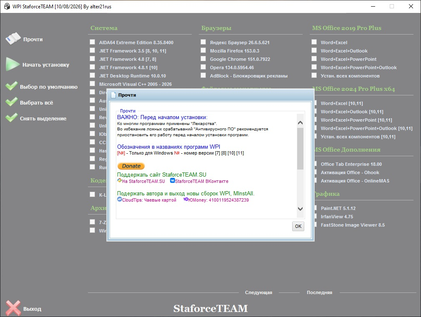The width and height of the screenshot is (421, 317).
Task: Check Word+Excel+Outlook under Office 2019
Action: pyautogui.click(x=314, y=50)
